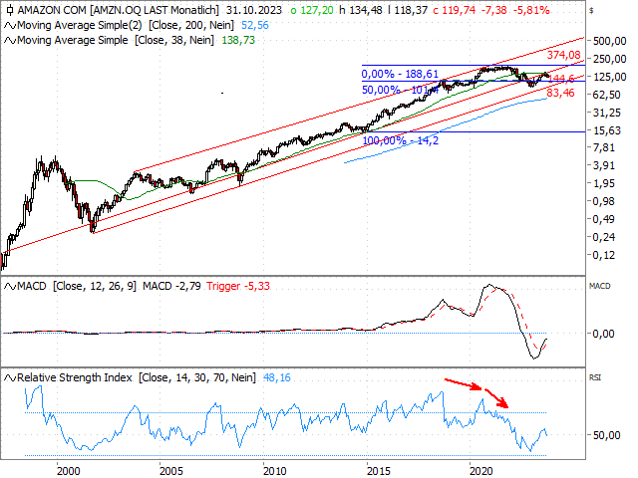
Task: Click the line icon beside the MACD label
Action: (10, 287)
